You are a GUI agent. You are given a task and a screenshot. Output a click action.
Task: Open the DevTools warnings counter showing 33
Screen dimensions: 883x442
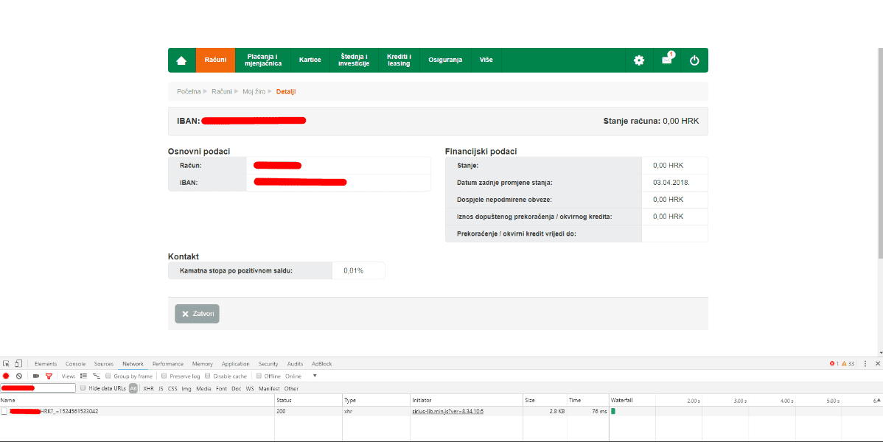[848, 364]
